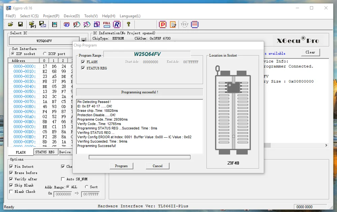Click the Program button in dialog
Viewport: 337px width, 212px height.
coord(121,166)
